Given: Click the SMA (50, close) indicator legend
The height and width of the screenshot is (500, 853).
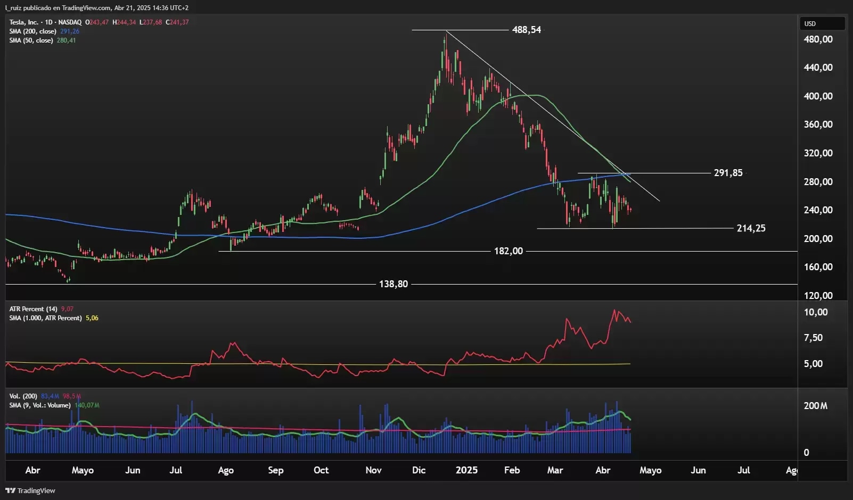Looking at the screenshot, I should [31, 40].
